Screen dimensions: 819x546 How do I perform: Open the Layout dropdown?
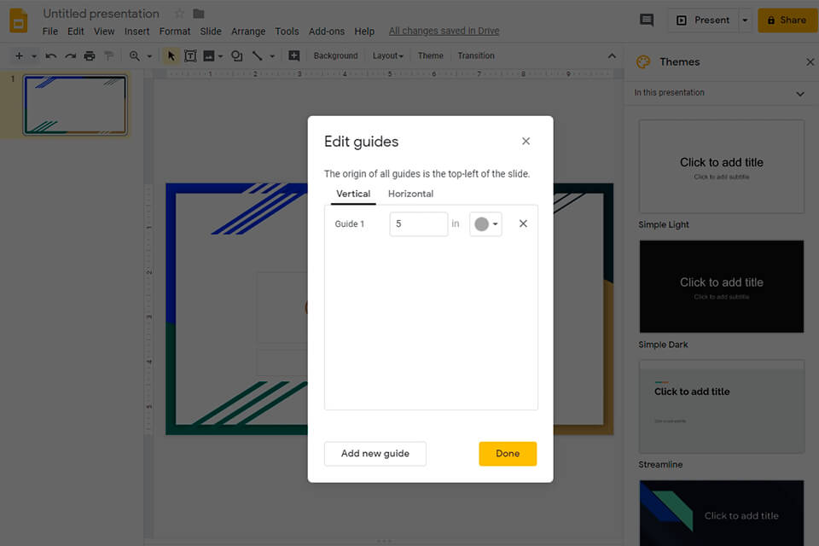(387, 56)
